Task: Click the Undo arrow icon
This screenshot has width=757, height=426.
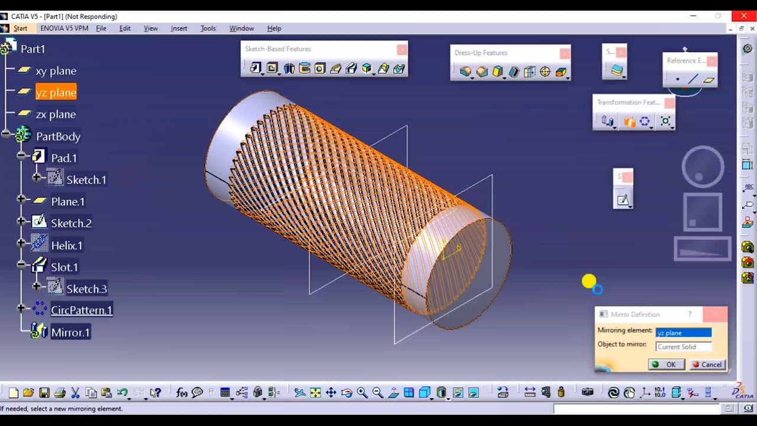Action: (122, 392)
